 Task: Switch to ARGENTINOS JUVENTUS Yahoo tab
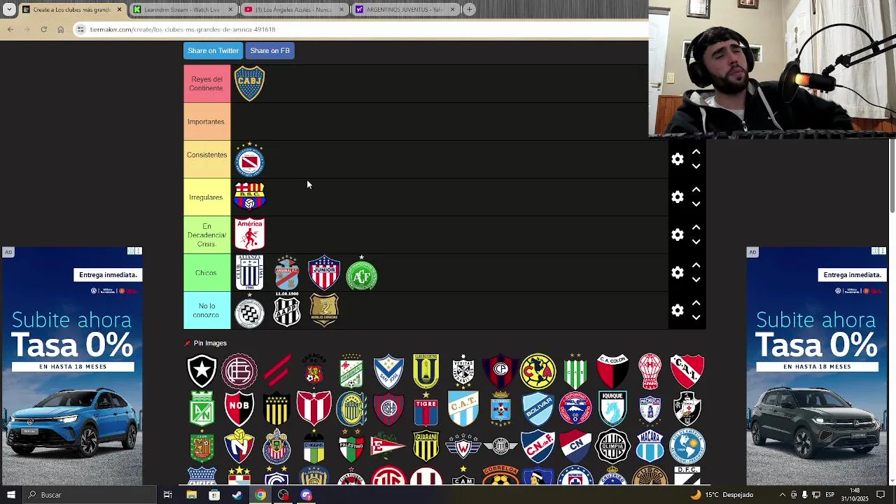406,9
